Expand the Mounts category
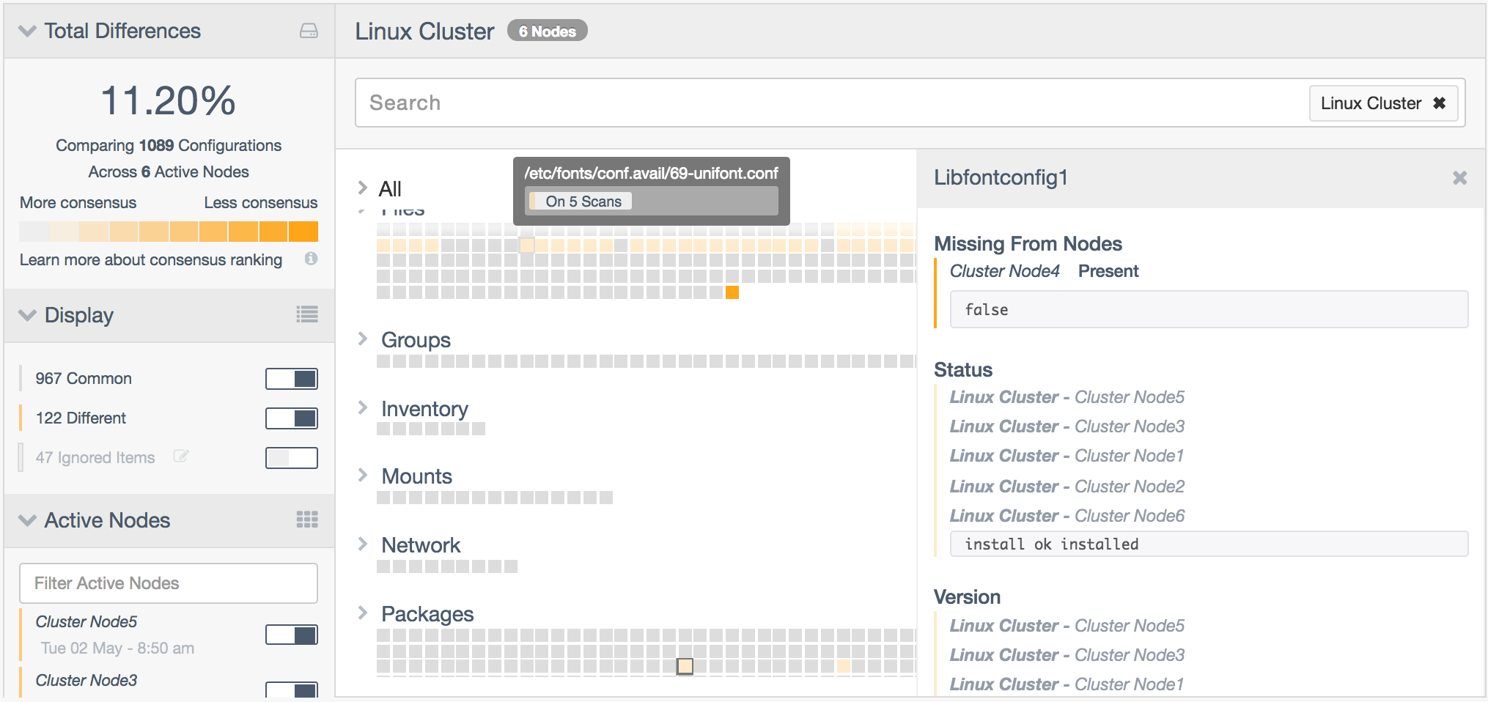This screenshot has width=1488, height=702. [362, 475]
